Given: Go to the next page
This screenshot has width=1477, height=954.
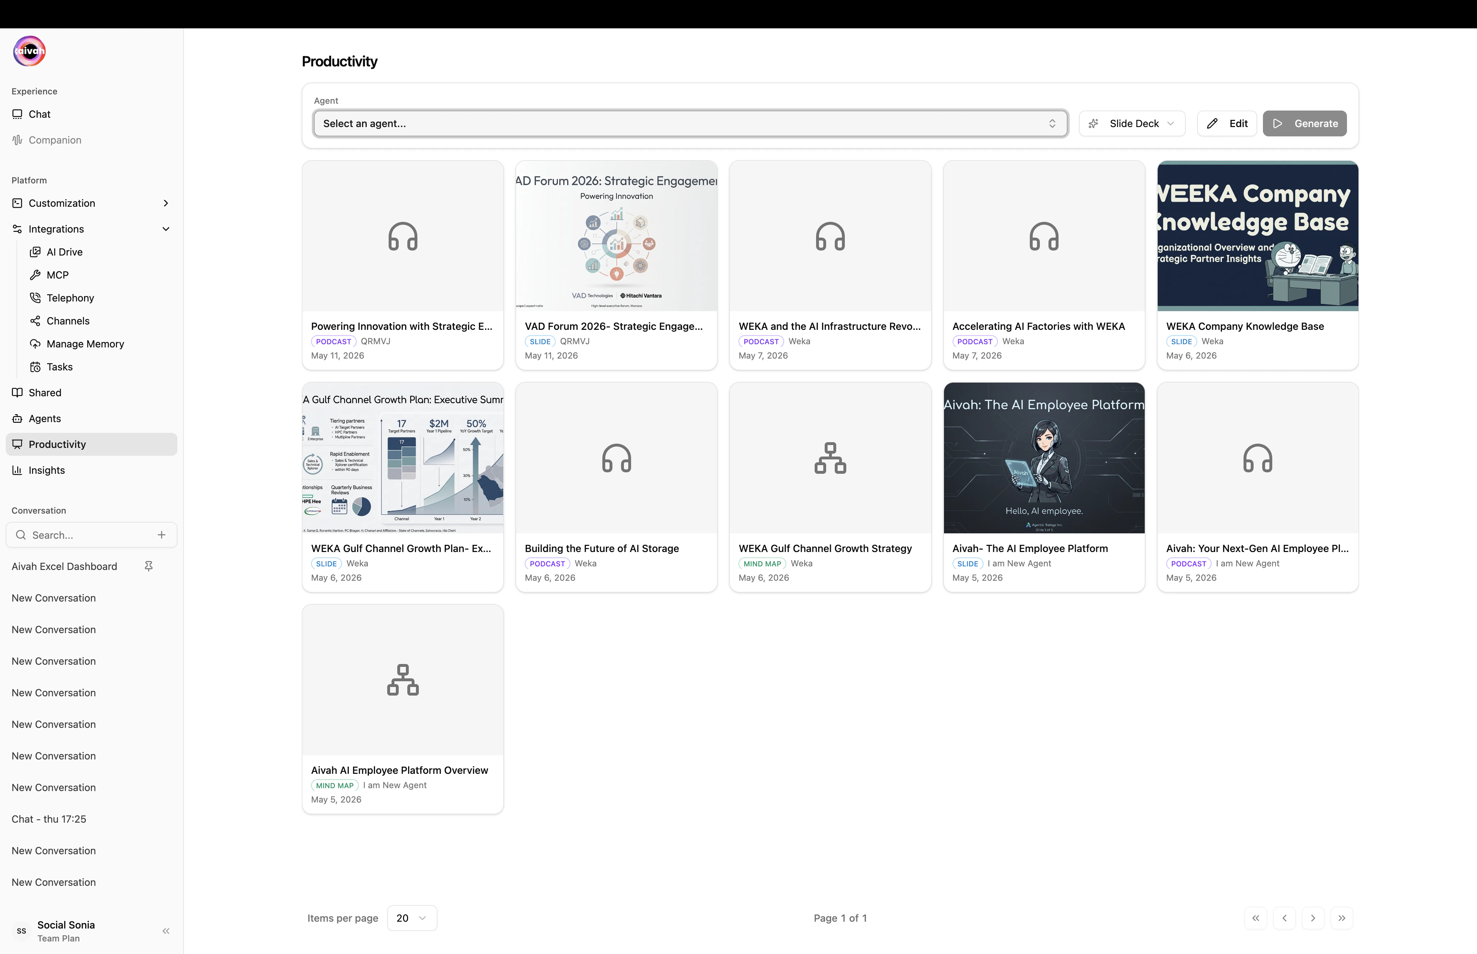Looking at the screenshot, I should pos(1313,918).
